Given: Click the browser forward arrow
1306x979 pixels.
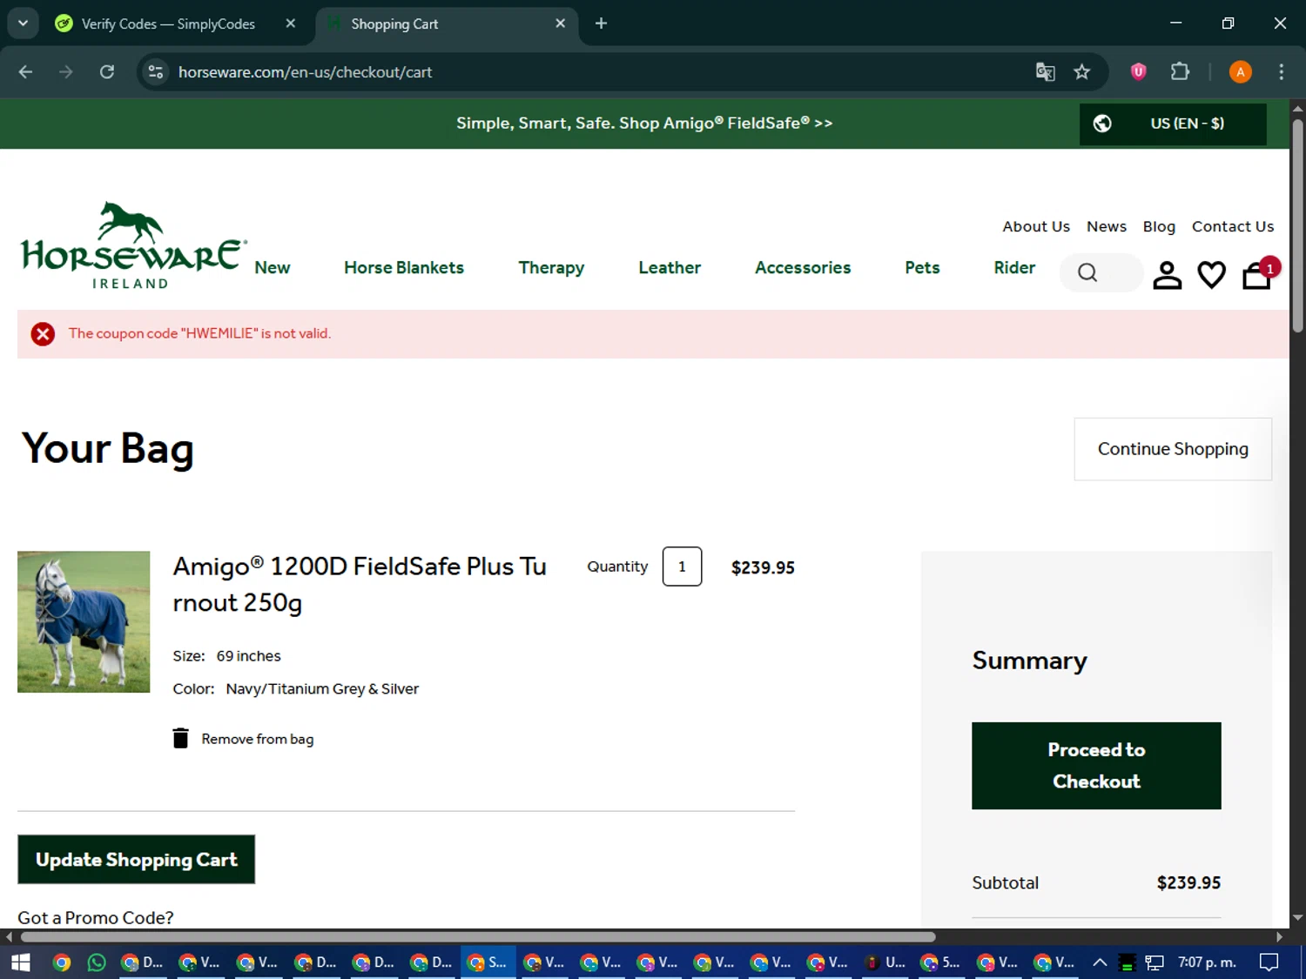Looking at the screenshot, I should [x=66, y=72].
